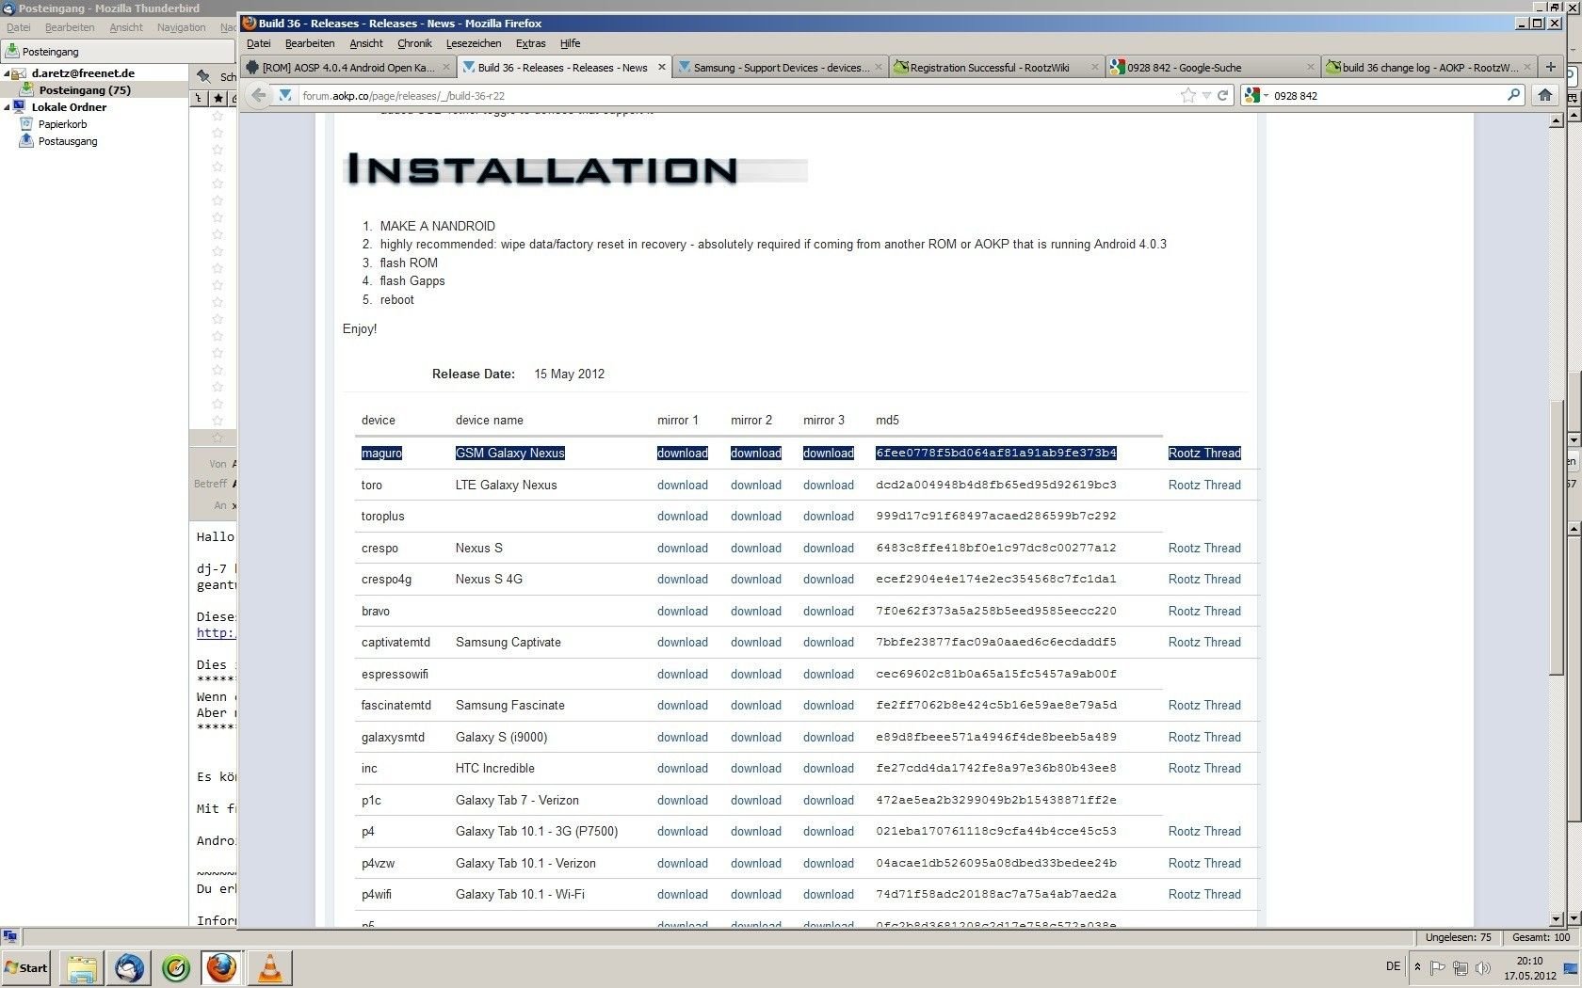Star the first message in Thunderbird list
1582x988 pixels.
tap(218, 116)
